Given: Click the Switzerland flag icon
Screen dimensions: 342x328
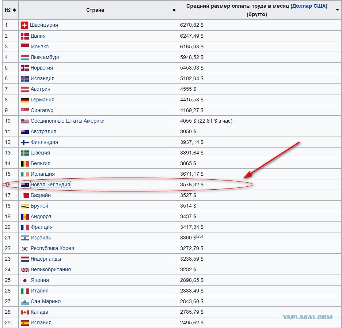Looking at the screenshot, I should tap(24, 25).
